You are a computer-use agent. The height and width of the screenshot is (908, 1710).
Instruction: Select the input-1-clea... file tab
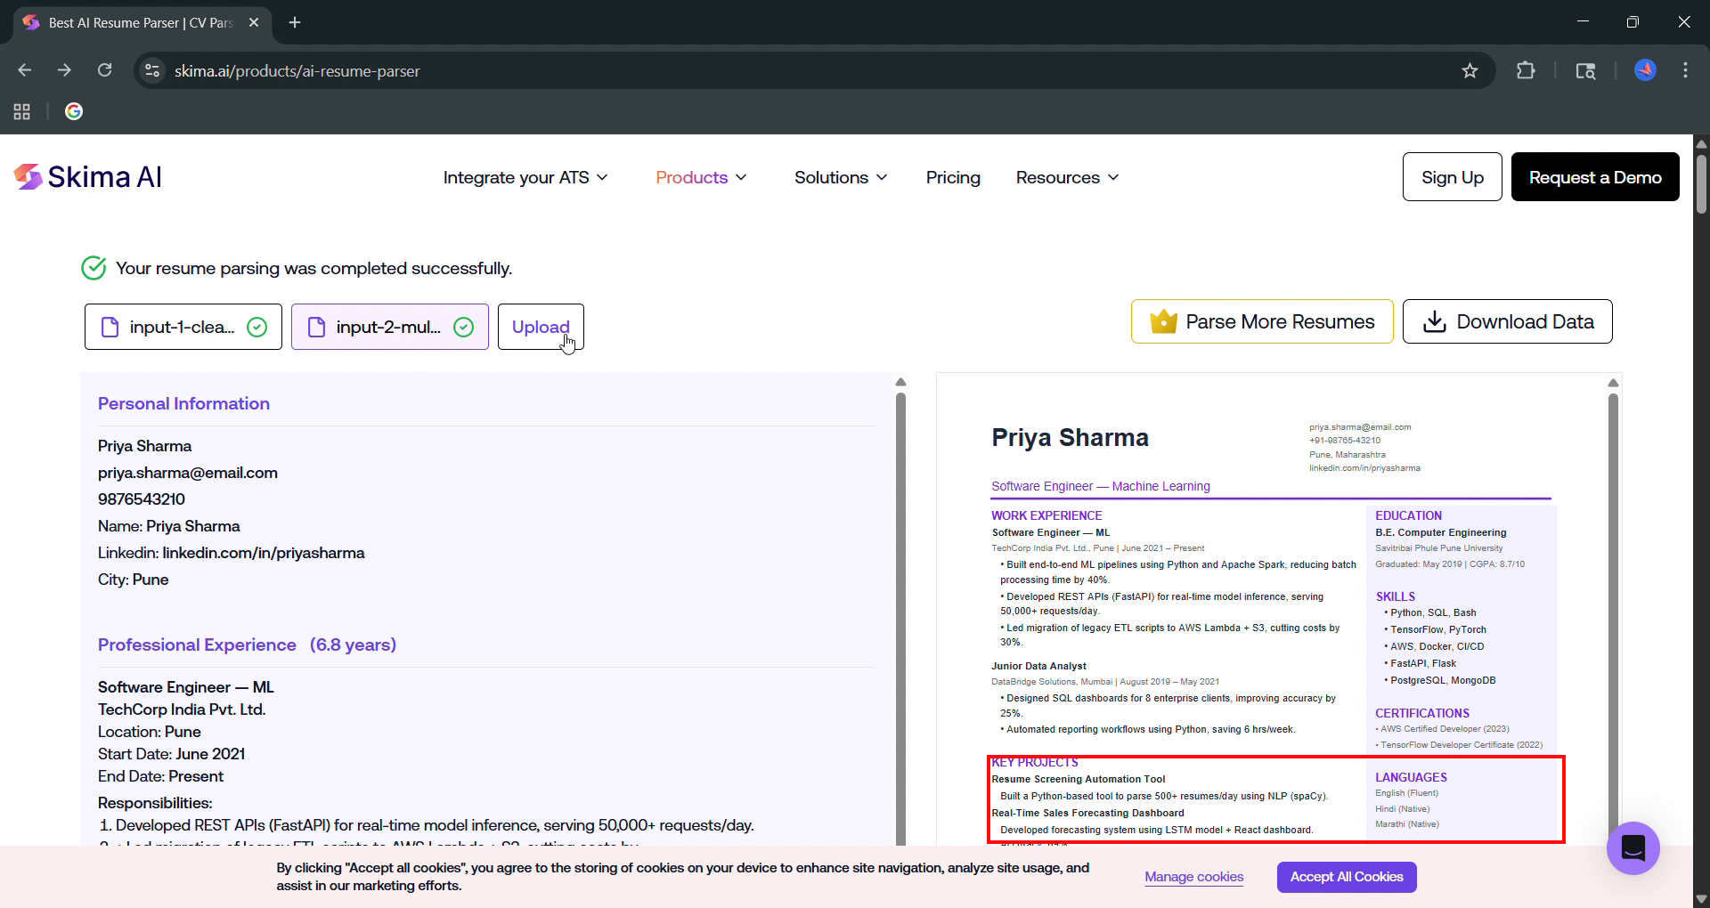pos(183,327)
